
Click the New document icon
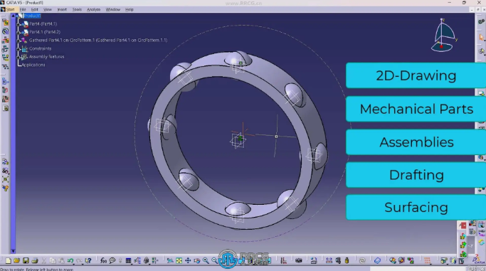point(9,261)
